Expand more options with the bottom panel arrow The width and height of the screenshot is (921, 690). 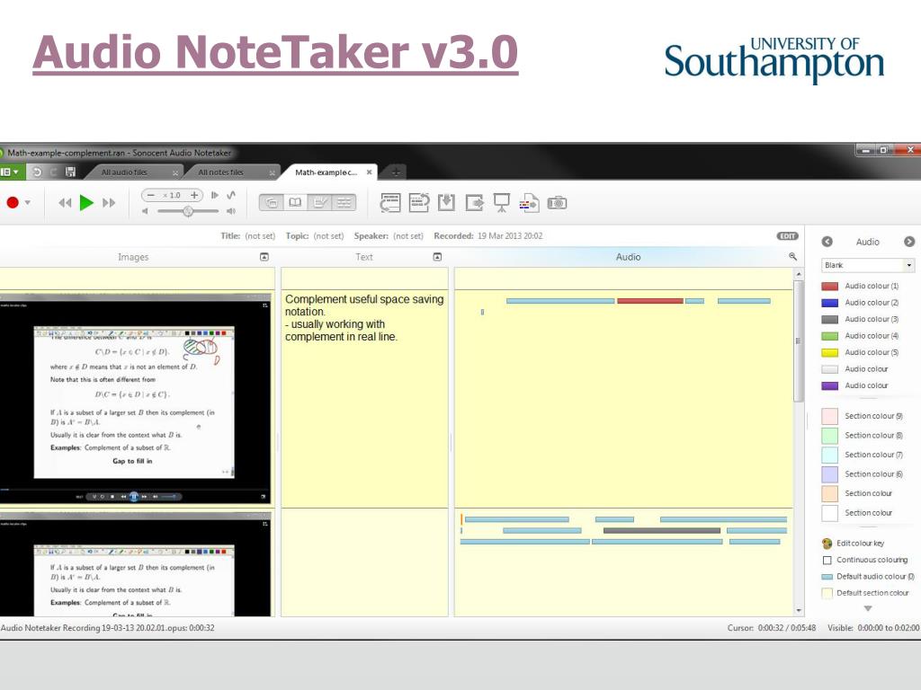pyautogui.click(x=868, y=608)
